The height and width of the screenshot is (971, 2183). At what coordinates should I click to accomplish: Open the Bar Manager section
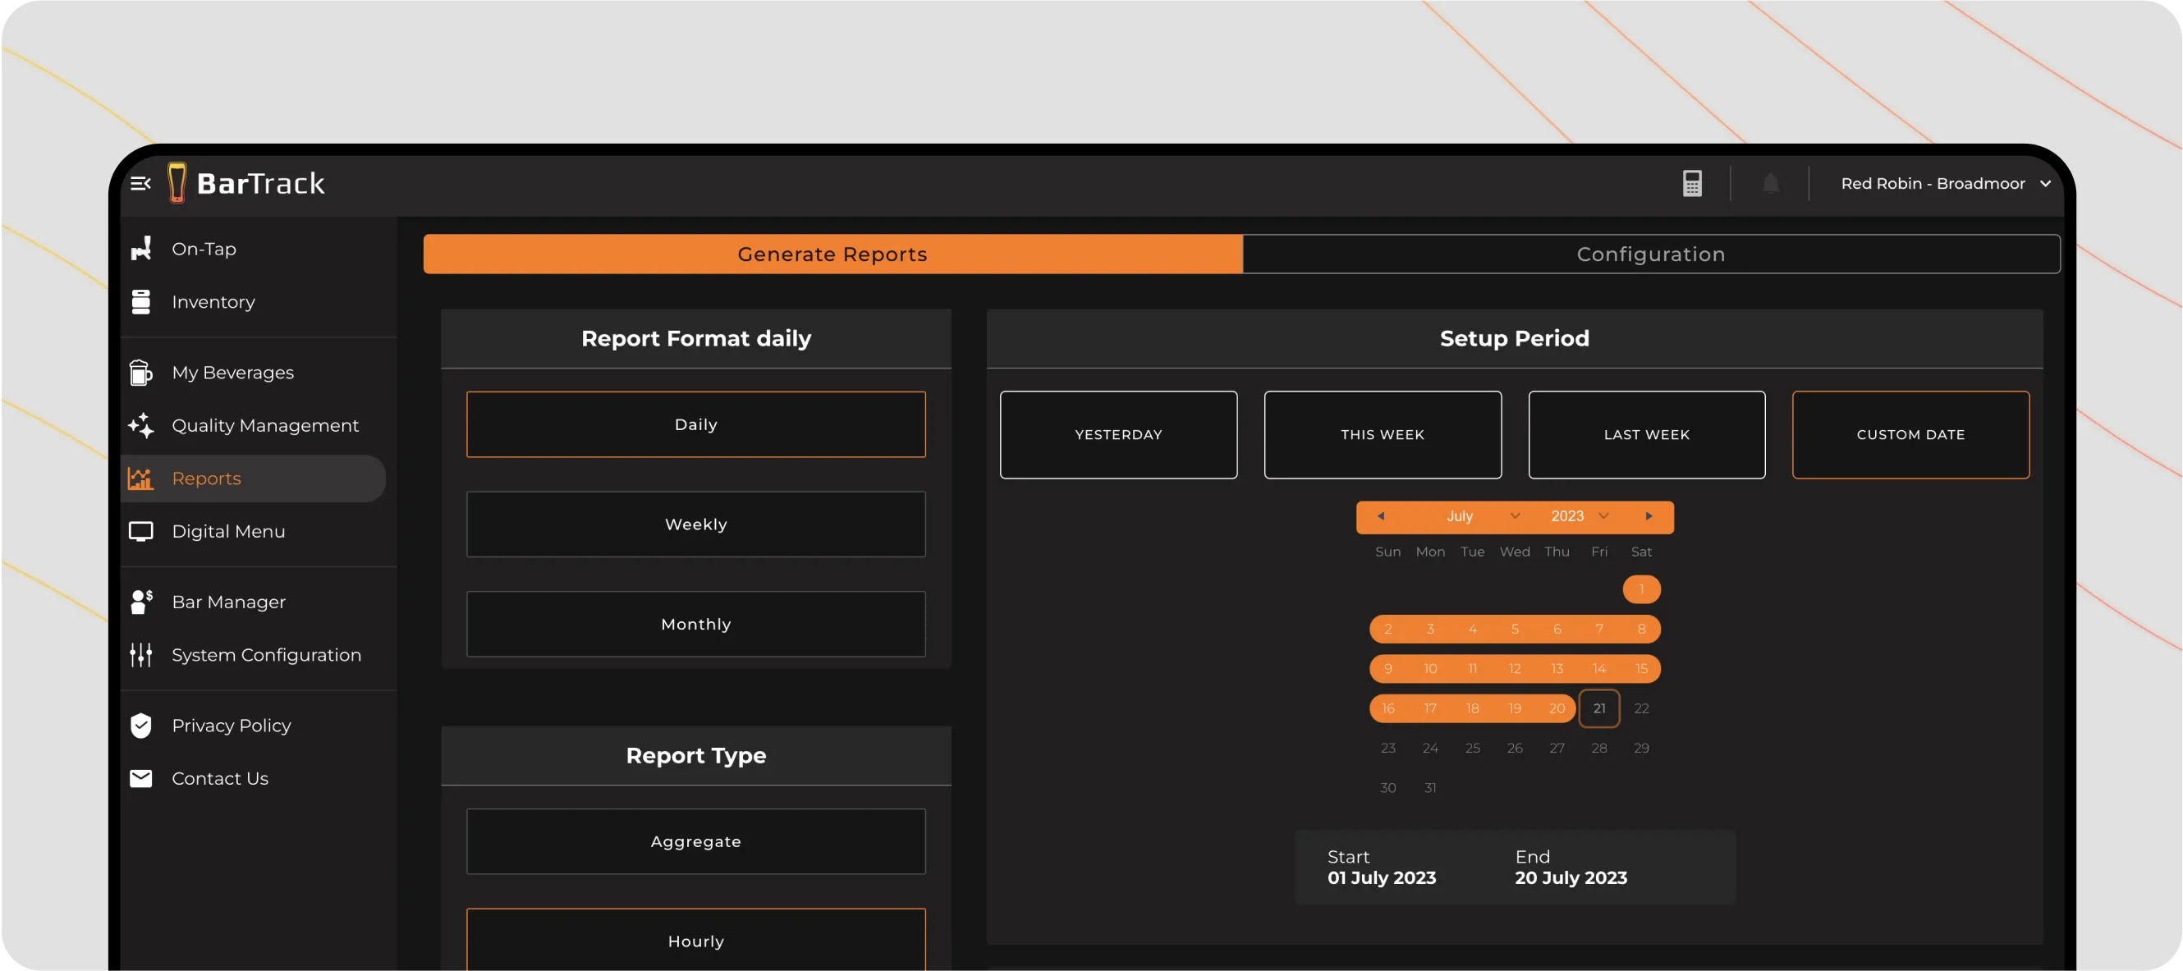228,602
